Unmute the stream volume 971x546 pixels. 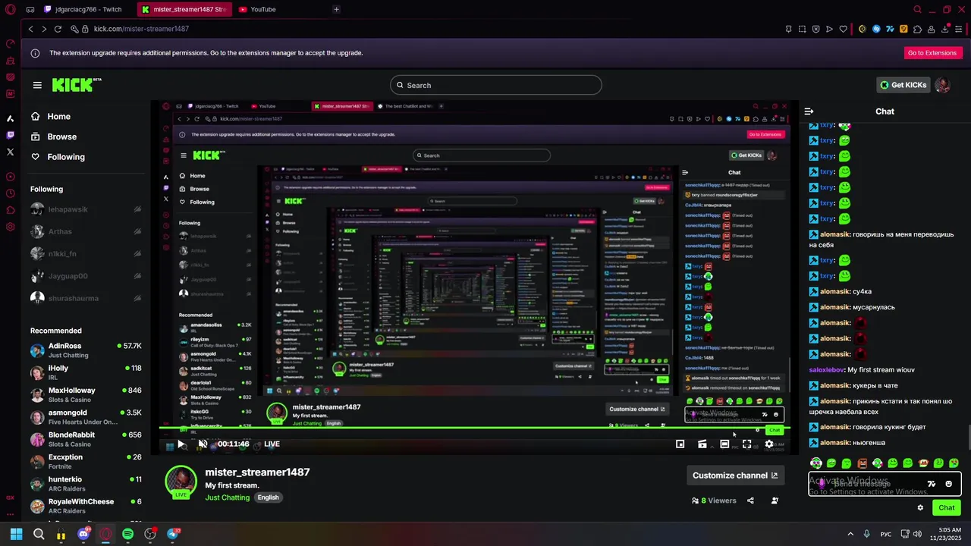tap(203, 444)
